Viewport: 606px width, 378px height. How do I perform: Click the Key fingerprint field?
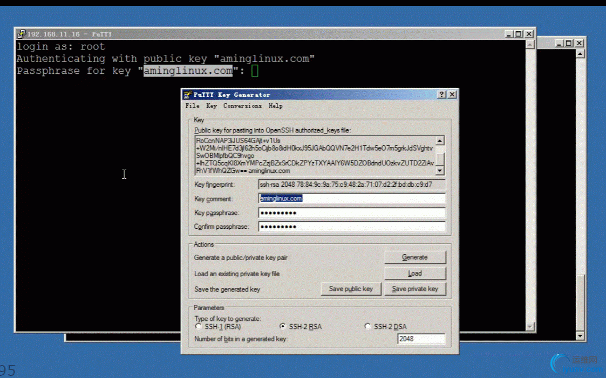[352, 184]
